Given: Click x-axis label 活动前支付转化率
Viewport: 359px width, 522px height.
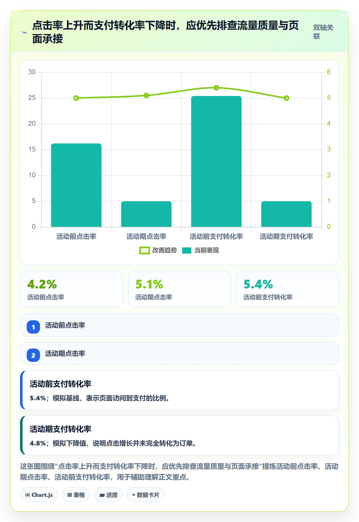Looking at the screenshot, I should click(x=216, y=236).
